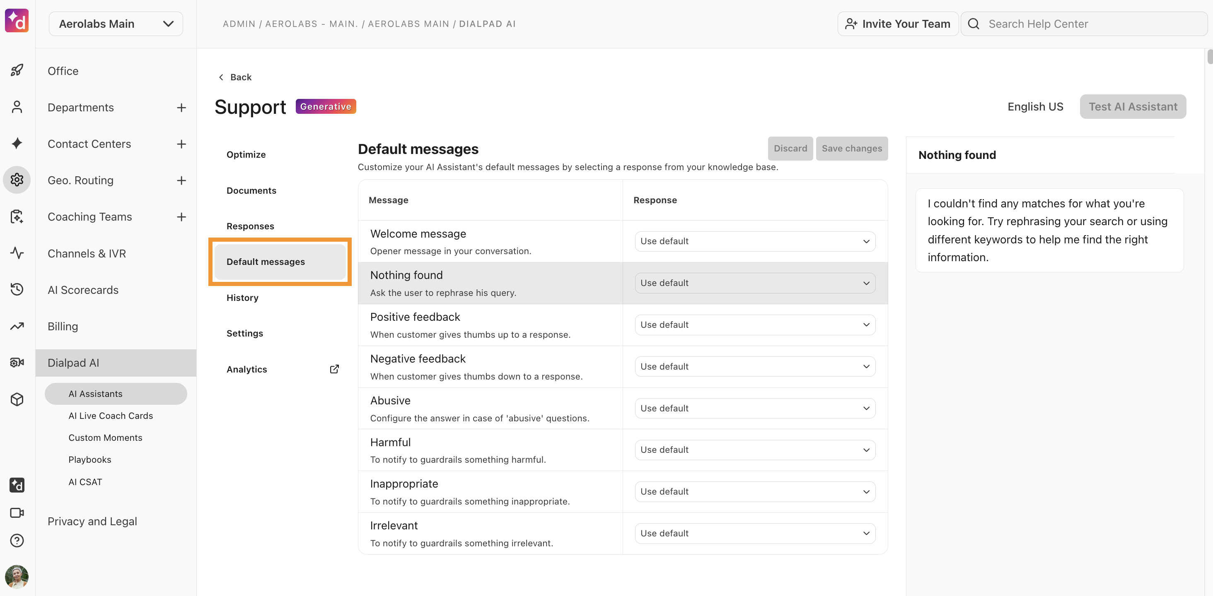Select AI Assistants submenu item
The height and width of the screenshot is (596, 1213).
coord(116,394)
